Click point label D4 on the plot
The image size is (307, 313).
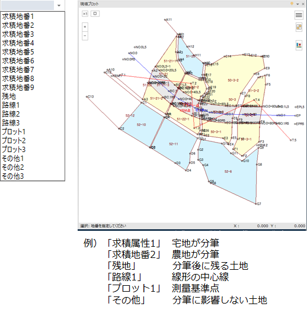[189, 170]
